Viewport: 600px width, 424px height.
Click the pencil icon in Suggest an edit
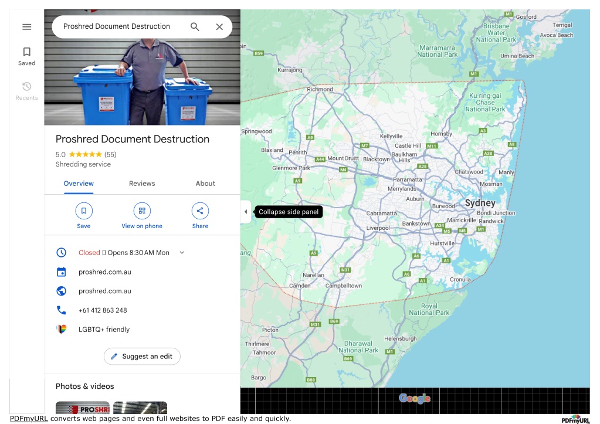(x=114, y=357)
